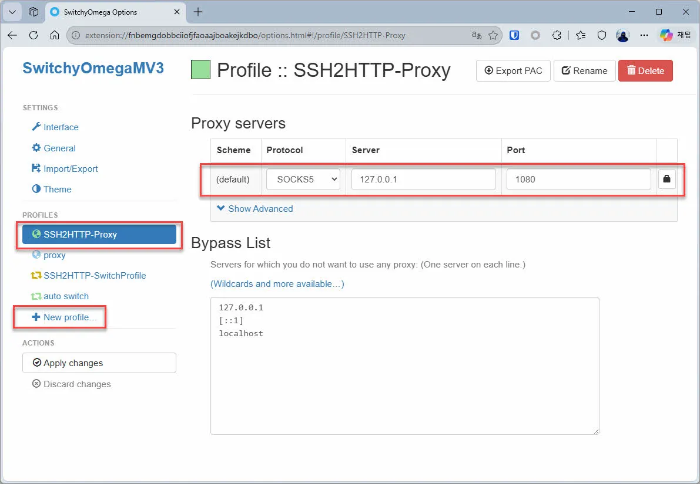Click the Port field 1080
The image size is (700, 484).
click(578, 179)
